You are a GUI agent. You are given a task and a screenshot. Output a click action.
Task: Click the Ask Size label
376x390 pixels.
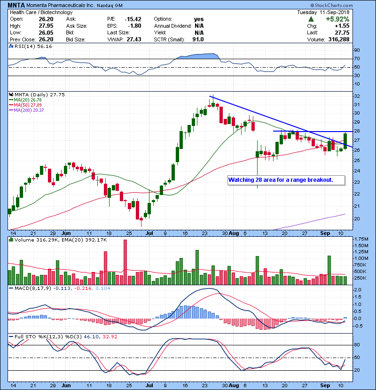(77, 26)
